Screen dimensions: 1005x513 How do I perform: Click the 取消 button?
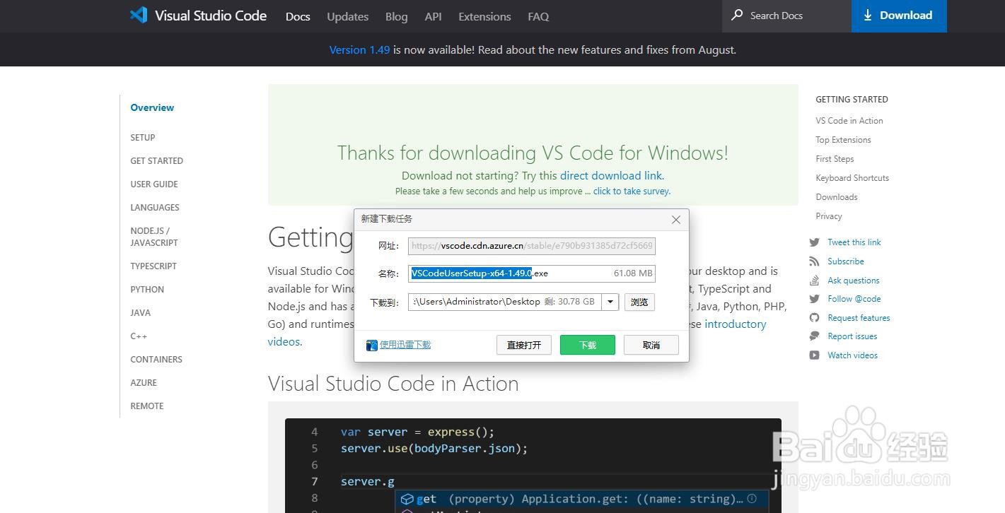click(x=651, y=345)
